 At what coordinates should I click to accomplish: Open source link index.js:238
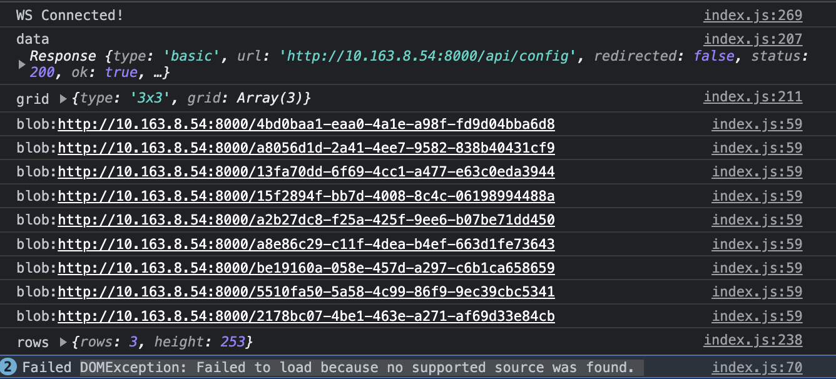click(753, 340)
